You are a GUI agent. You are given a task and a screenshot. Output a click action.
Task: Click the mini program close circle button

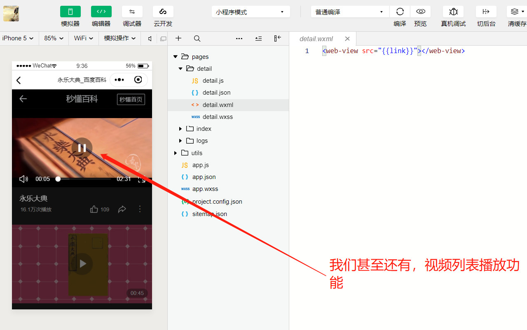click(138, 80)
